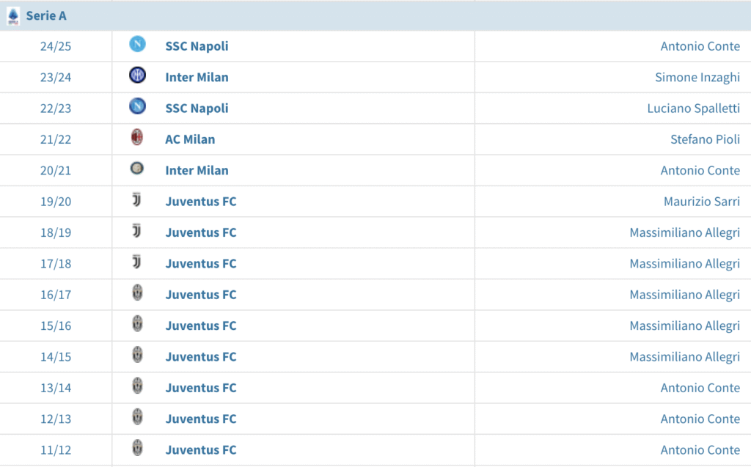
Task: Open AC Milan team link
Action: 190,139
